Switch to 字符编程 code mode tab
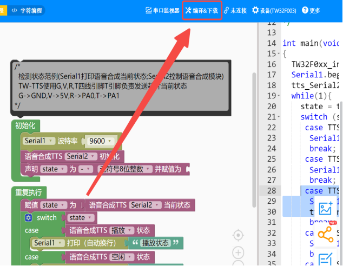 point(27,10)
